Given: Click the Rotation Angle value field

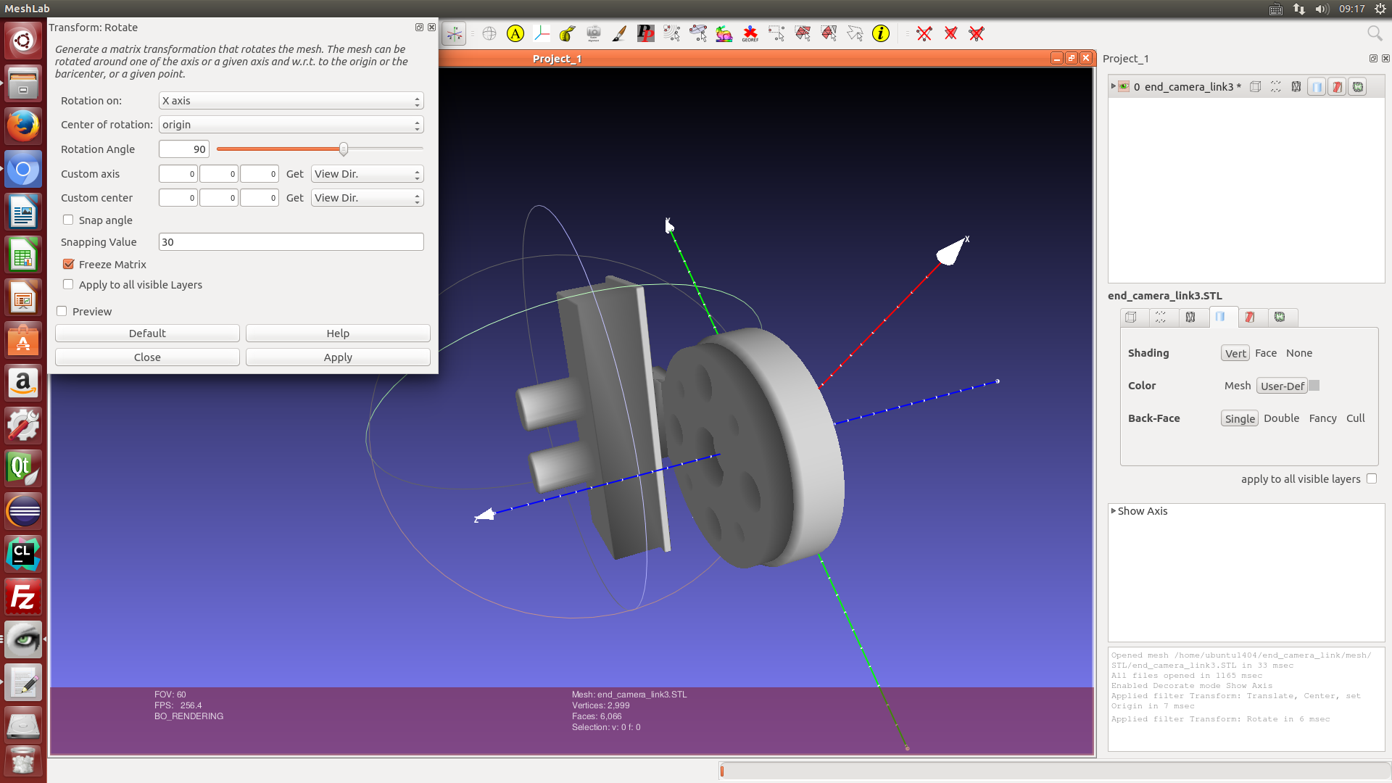Looking at the screenshot, I should click(x=184, y=149).
